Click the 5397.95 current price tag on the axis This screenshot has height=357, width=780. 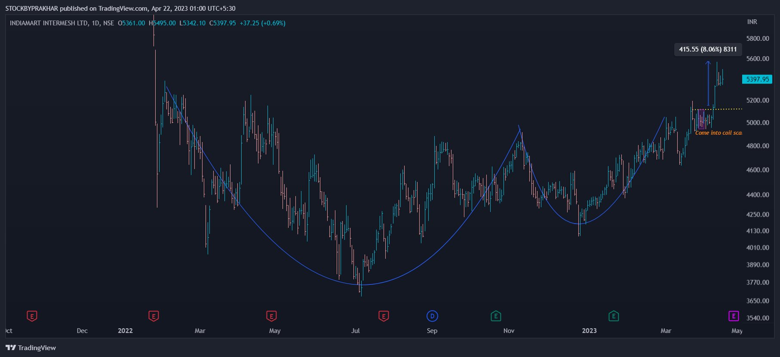click(757, 79)
